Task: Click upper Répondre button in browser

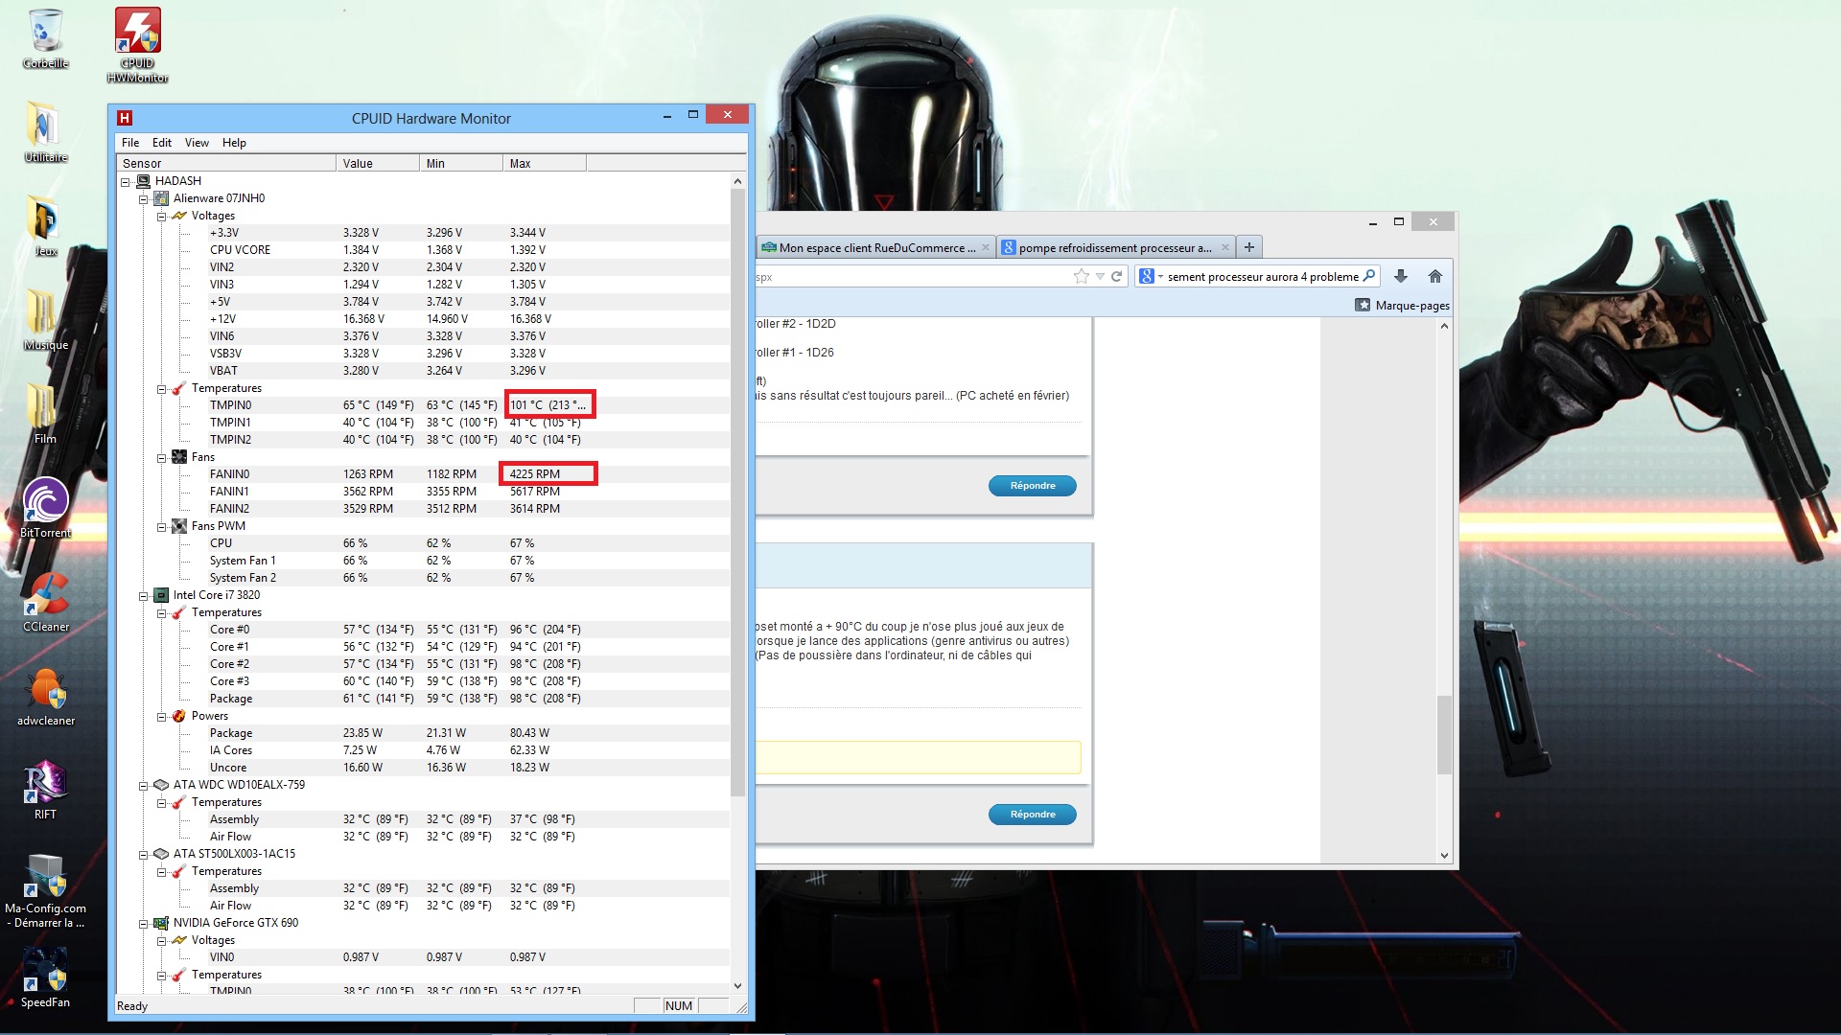Action: click(1032, 486)
